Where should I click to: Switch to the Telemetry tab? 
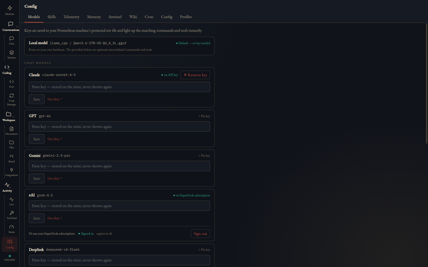71,17
